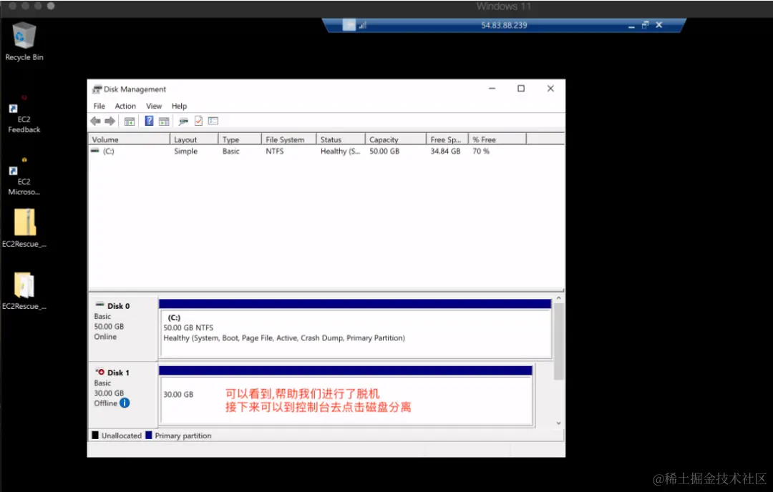The image size is (773, 492).
Task: Close the remote session from connection bar
Action: tap(659, 25)
